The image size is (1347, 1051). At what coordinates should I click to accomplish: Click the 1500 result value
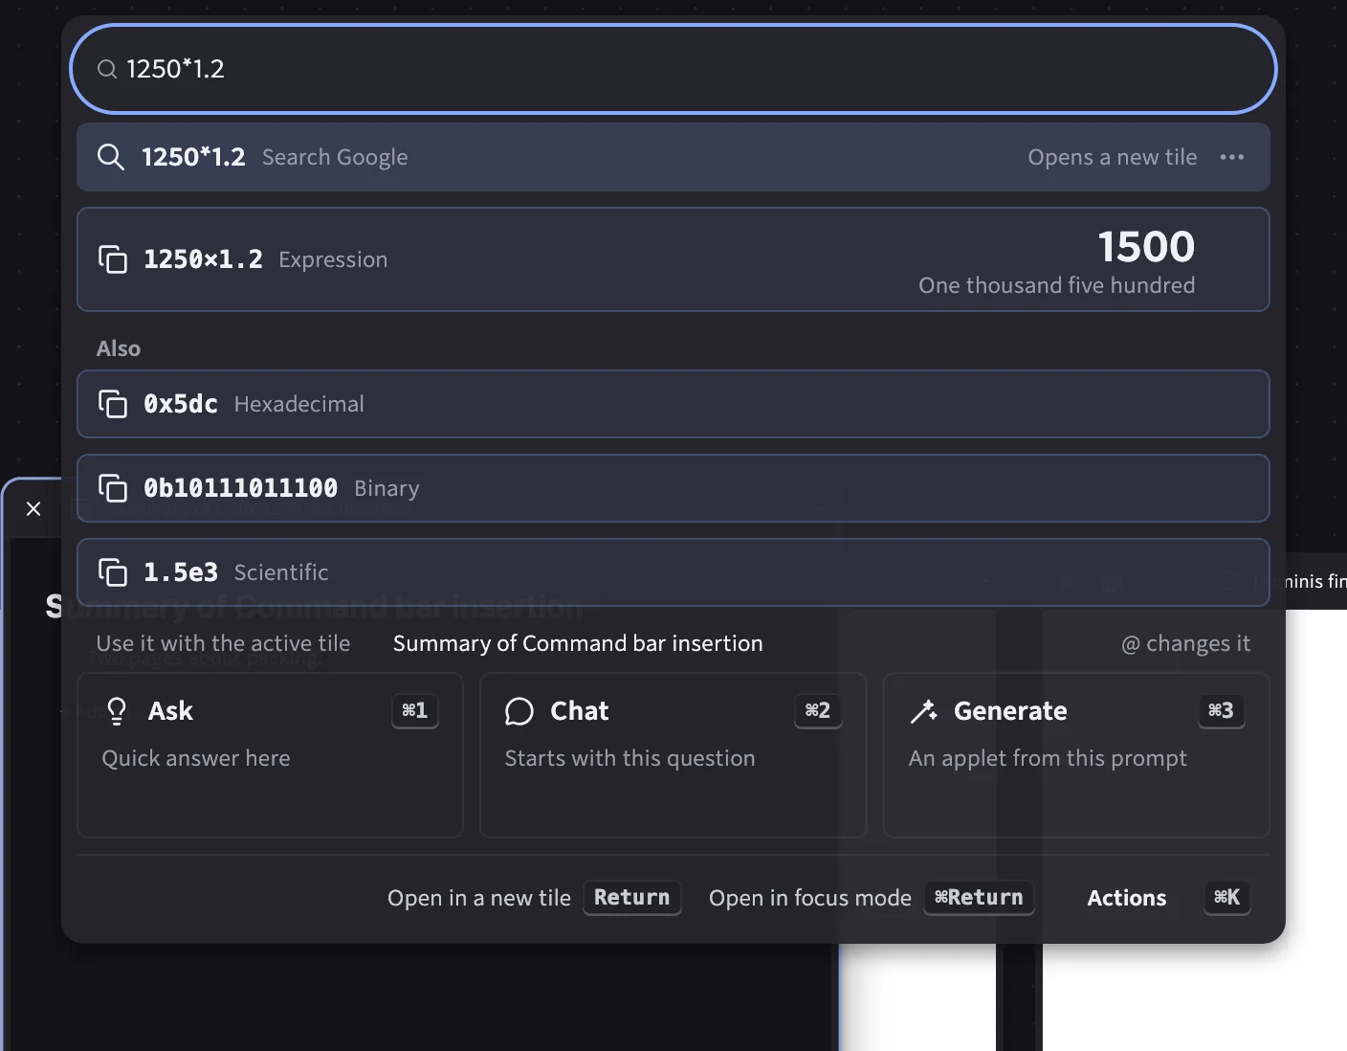tap(1146, 247)
